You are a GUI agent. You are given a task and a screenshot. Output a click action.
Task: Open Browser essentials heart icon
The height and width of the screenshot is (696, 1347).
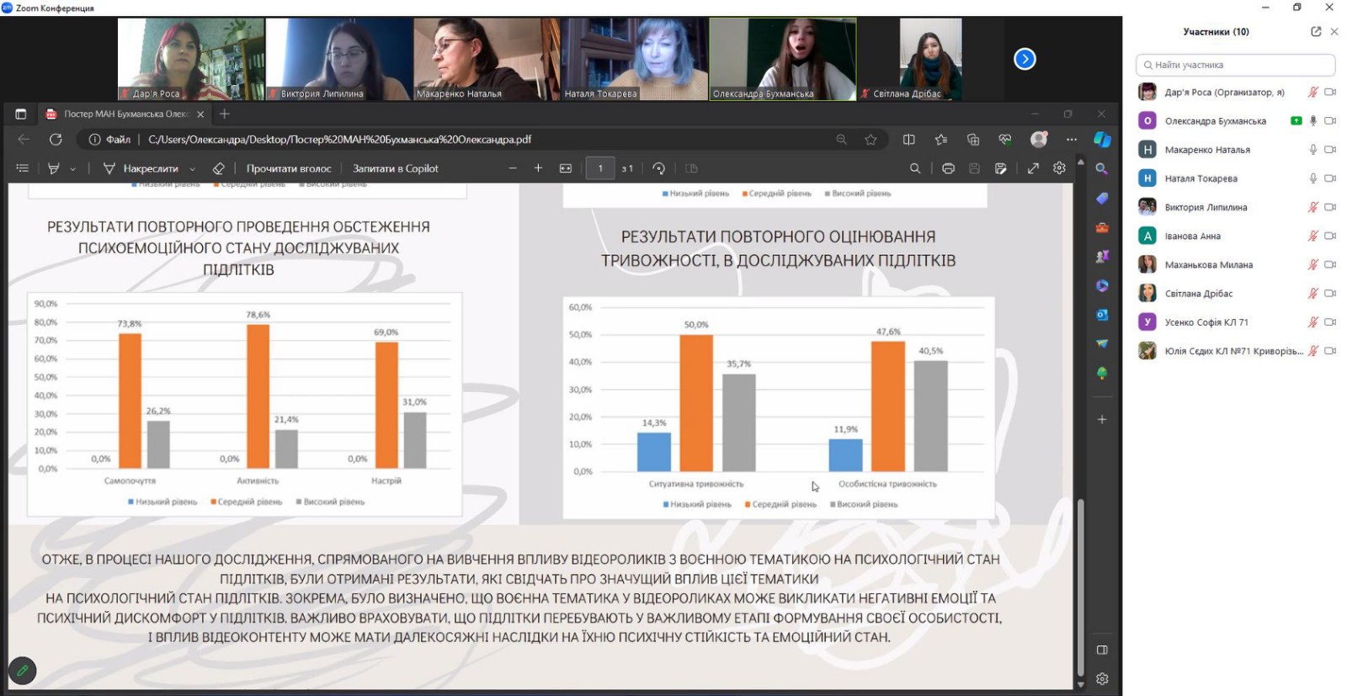(1005, 140)
